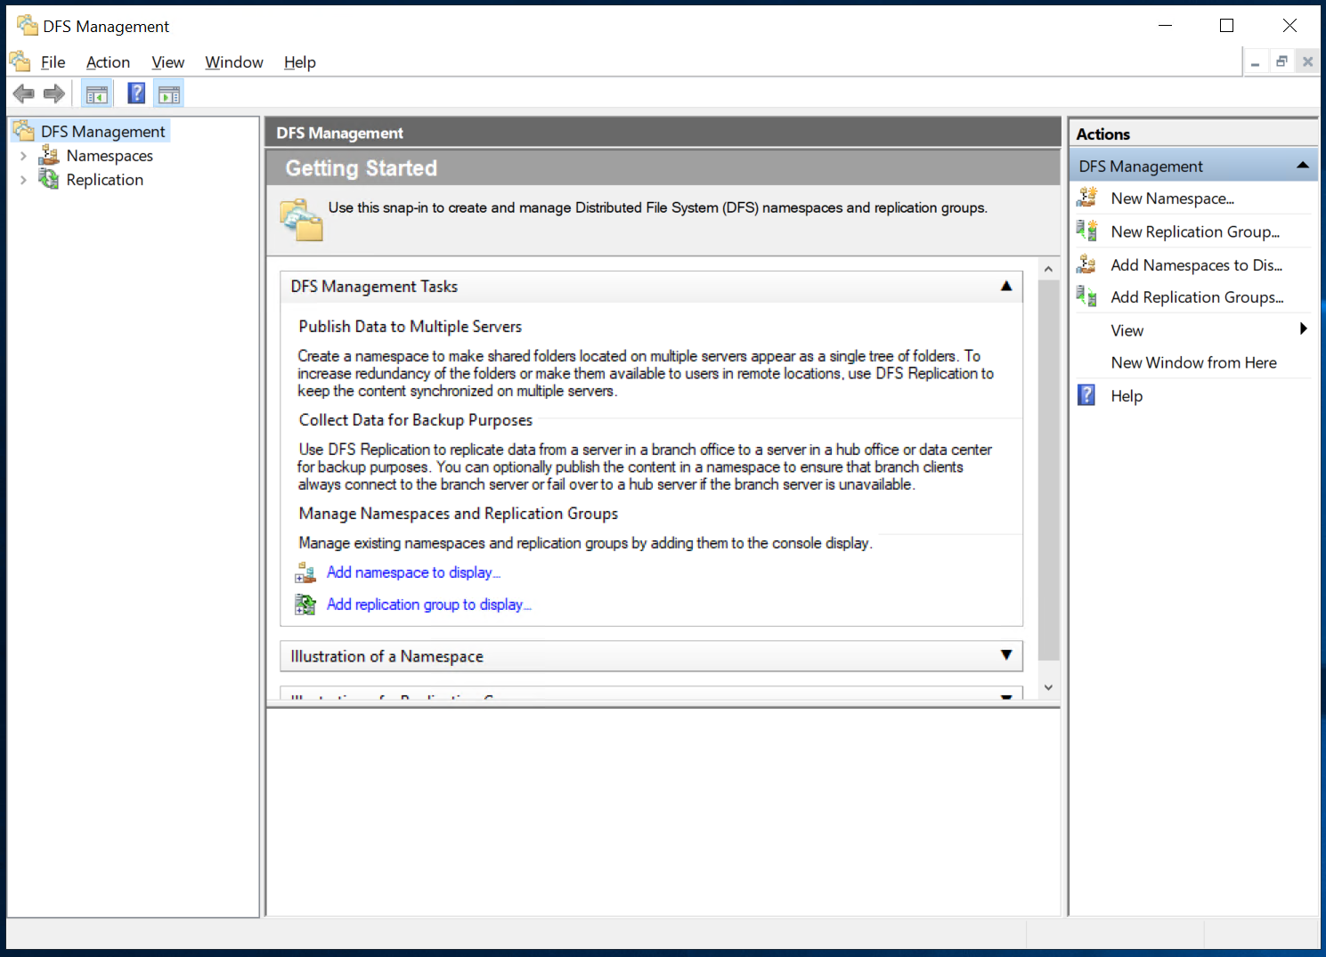Click the Forward arrow toolbar icon
This screenshot has width=1326, height=957.
(x=54, y=93)
